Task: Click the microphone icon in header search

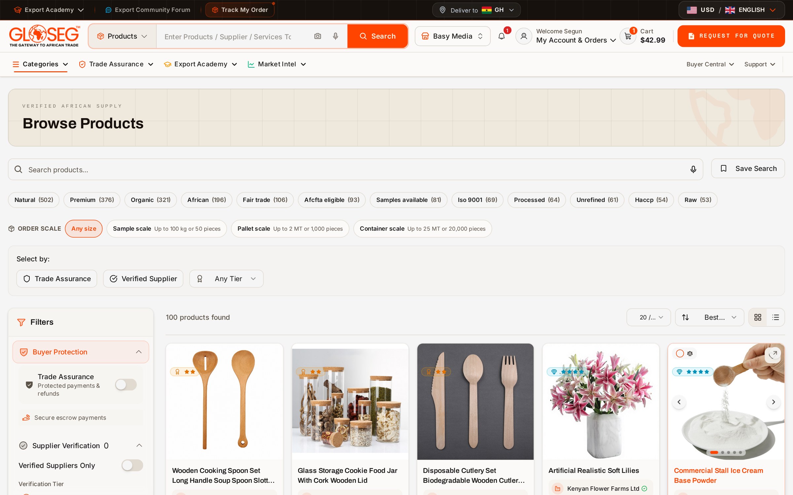Action: coord(335,36)
